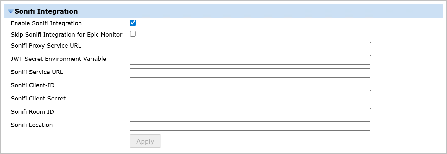The width and height of the screenshot is (447, 154).
Task: Click the Sonifi Proxy Service URL label
Action: click(x=46, y=46)
